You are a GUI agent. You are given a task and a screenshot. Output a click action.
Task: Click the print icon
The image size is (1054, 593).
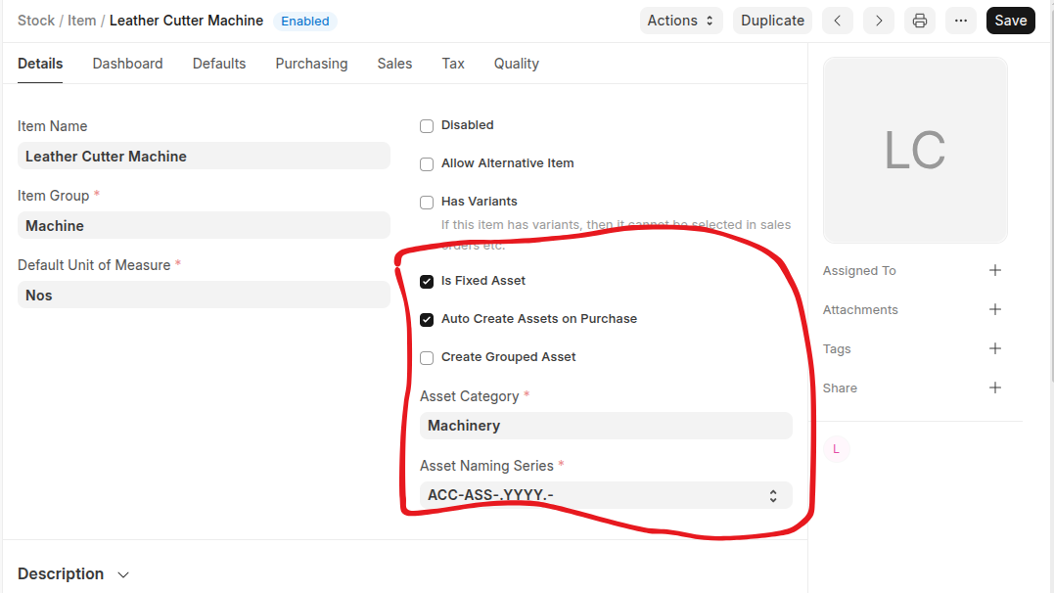[920, 21]
